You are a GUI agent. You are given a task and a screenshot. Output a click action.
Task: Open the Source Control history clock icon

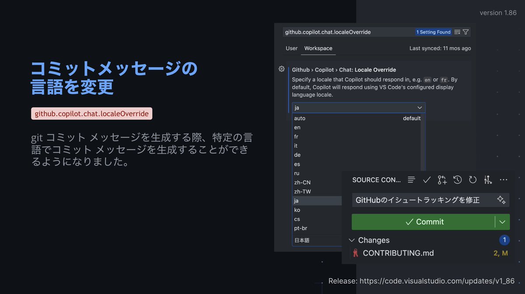457,180
